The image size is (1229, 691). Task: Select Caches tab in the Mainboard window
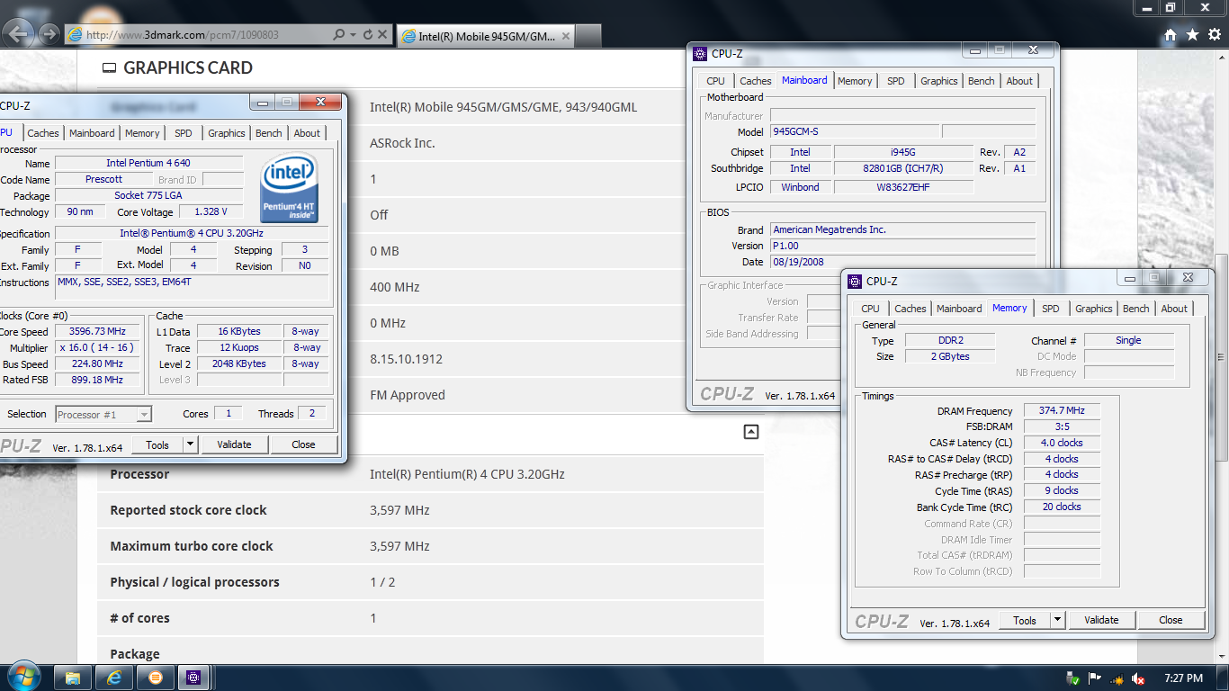pyautogui.click(x=755, y=81)
